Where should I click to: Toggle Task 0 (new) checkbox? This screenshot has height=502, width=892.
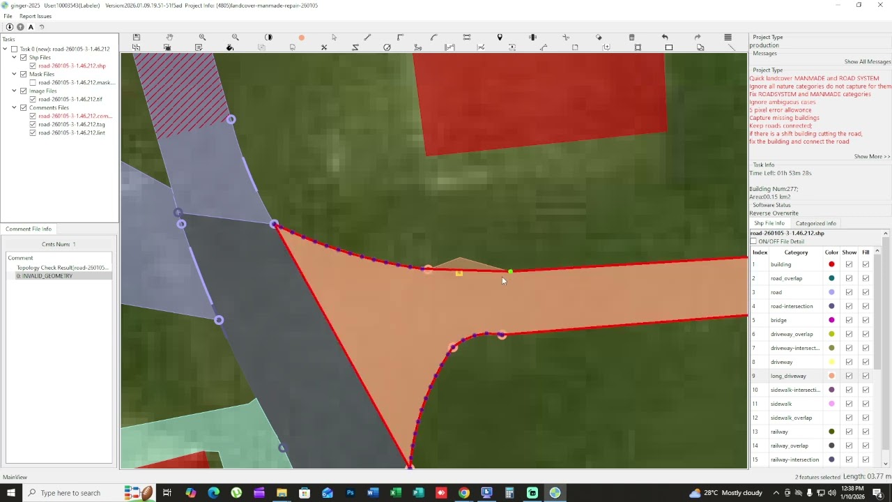[15, 49]
